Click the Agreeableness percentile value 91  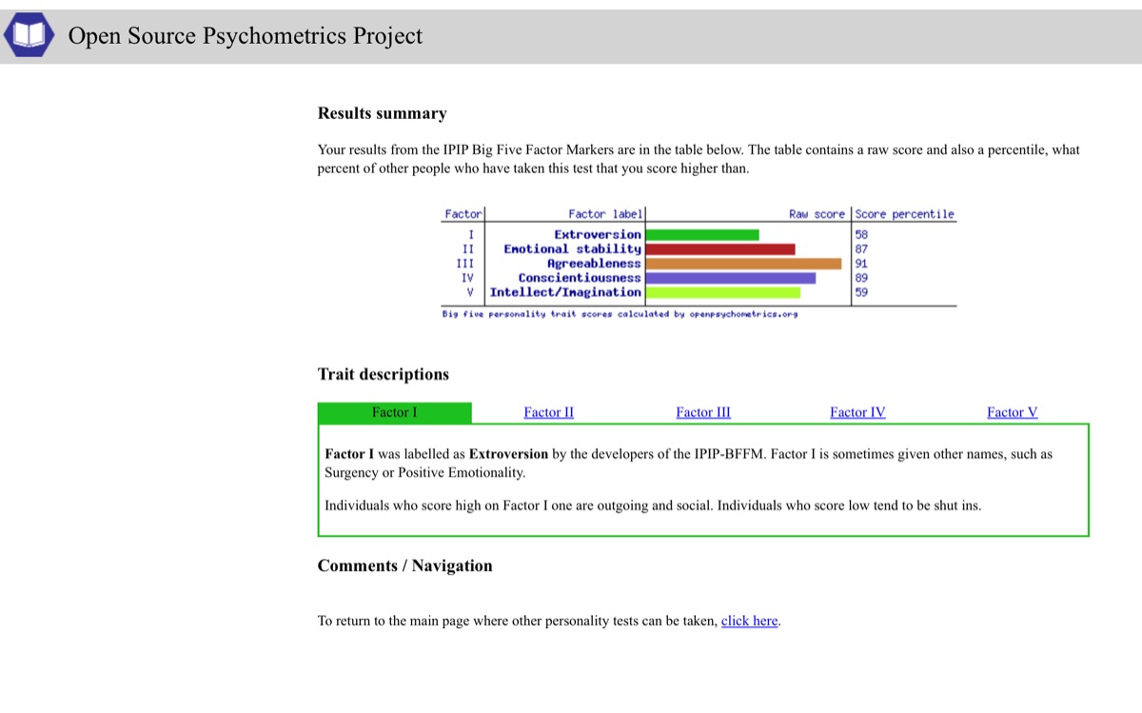861,264
